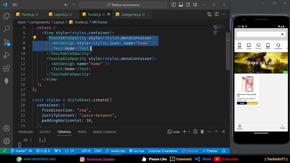The image size is (290, 163).
Task: Click the UTF-8 encoding selector
Action: (86, 151)
